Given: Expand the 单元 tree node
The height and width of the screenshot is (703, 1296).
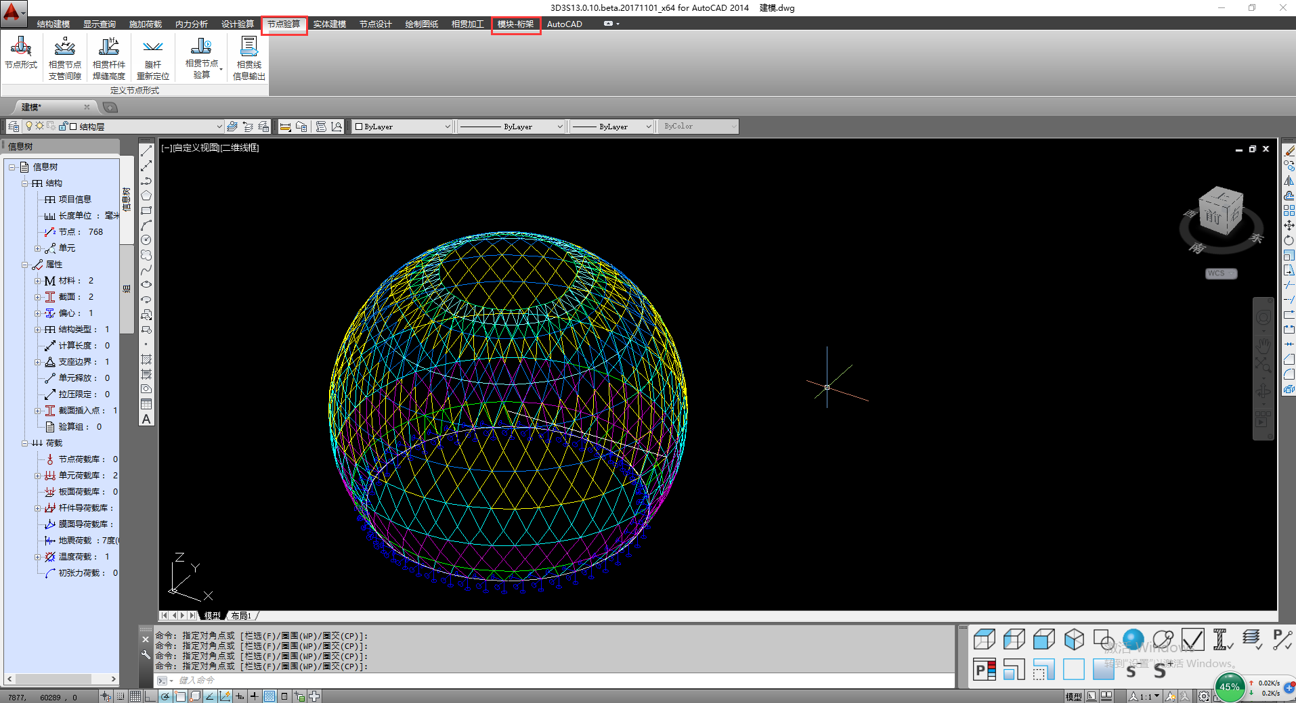Looking at the screenshot, I should 38,248.
